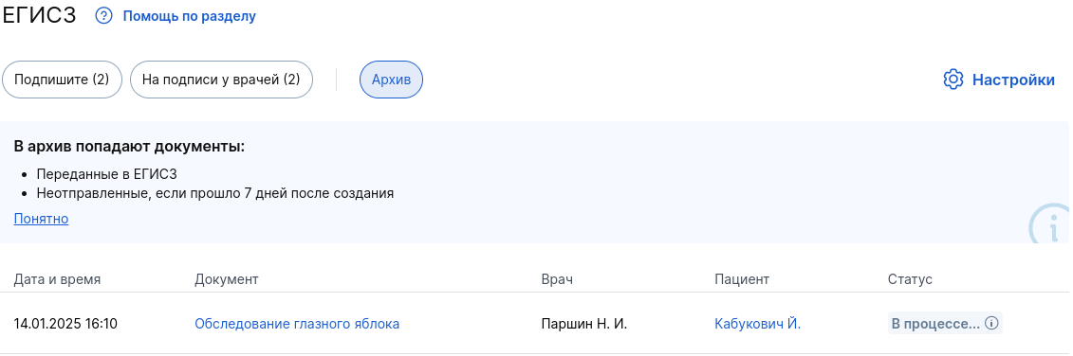Click doctor name 'Паршин Н. И.'

583,324
